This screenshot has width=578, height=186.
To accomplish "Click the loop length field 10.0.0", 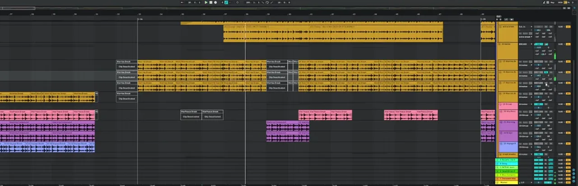I will point(284,2).
